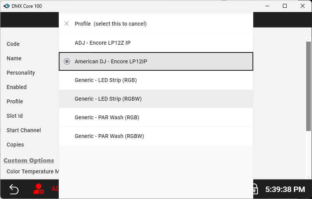312x199 pixels.
Task: Click the DMX Core 100 app icon
Action: coord(7,6)
